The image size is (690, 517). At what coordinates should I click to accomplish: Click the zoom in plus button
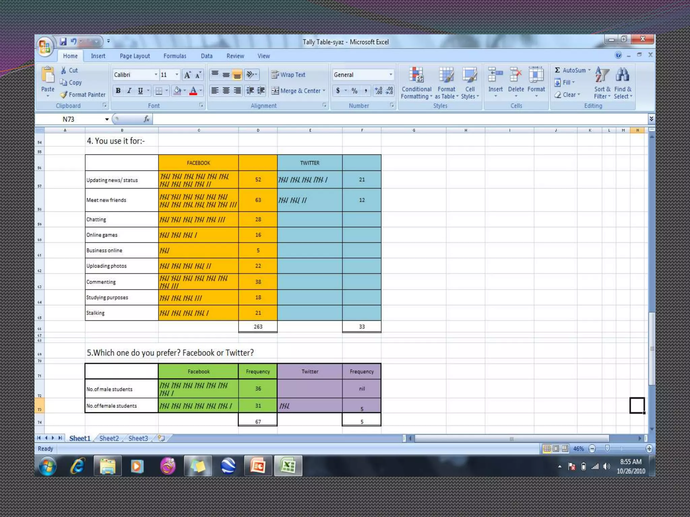tap(649, 449)
